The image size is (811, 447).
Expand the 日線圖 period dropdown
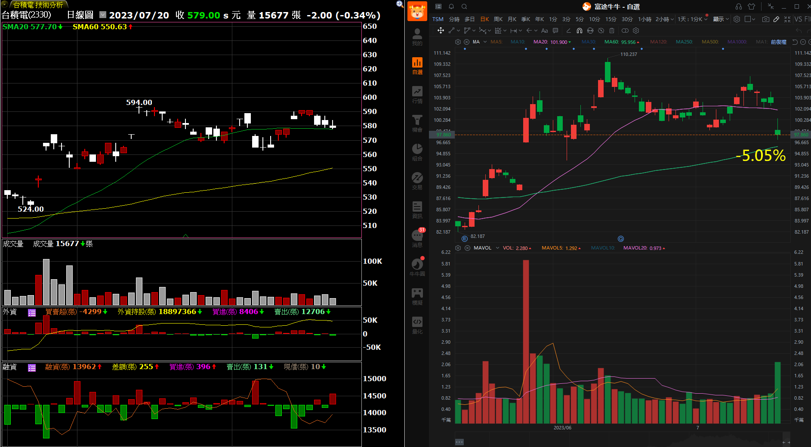[x=102, y=15]
